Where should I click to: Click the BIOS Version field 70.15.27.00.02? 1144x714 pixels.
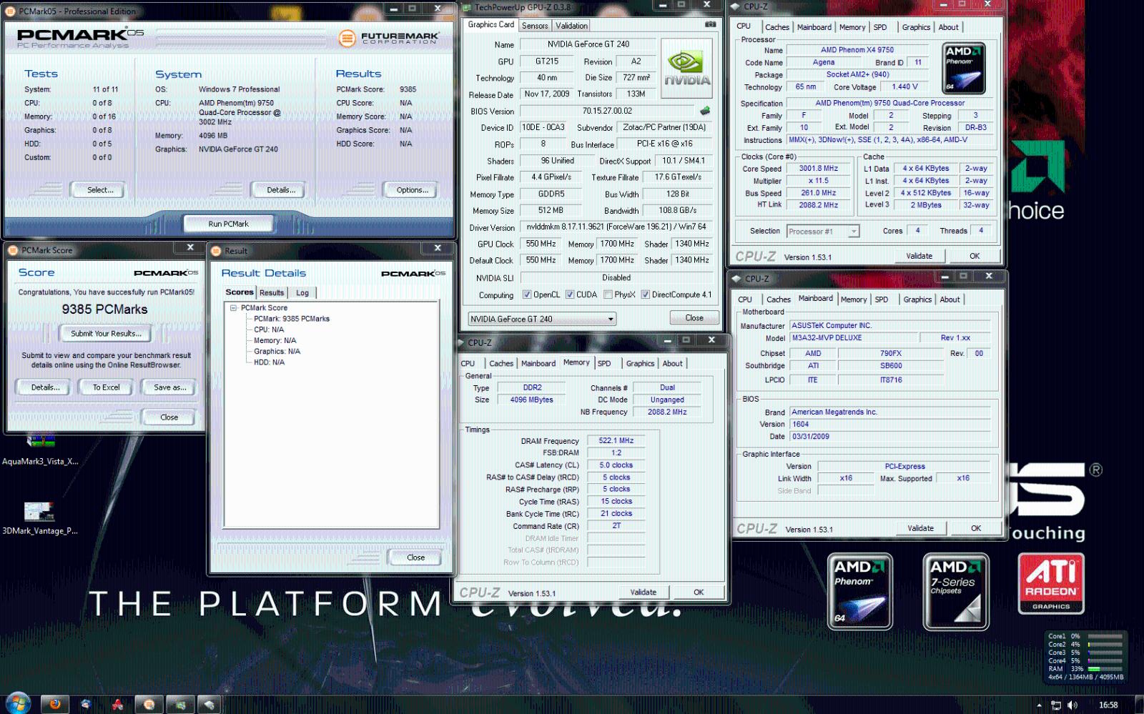coord(607,111)
